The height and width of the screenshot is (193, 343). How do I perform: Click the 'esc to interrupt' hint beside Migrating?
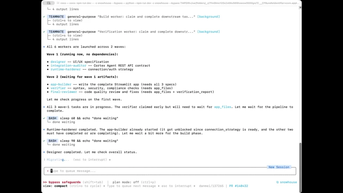tap(90, 160)
